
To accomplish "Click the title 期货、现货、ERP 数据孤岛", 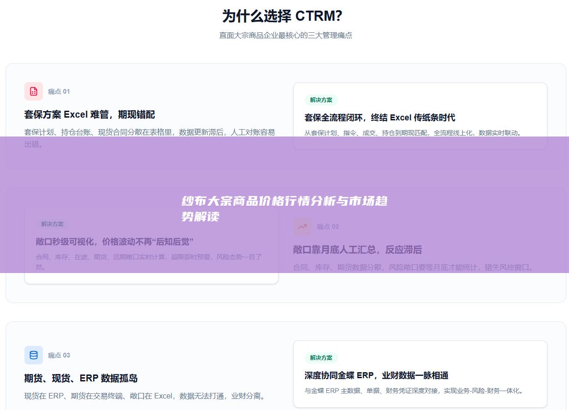I will click(x=81, y=379).
